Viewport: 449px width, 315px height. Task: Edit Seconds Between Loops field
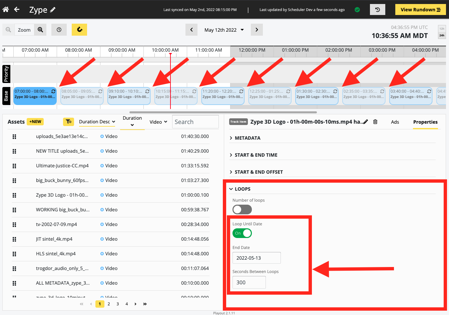[x=249, y=282]
